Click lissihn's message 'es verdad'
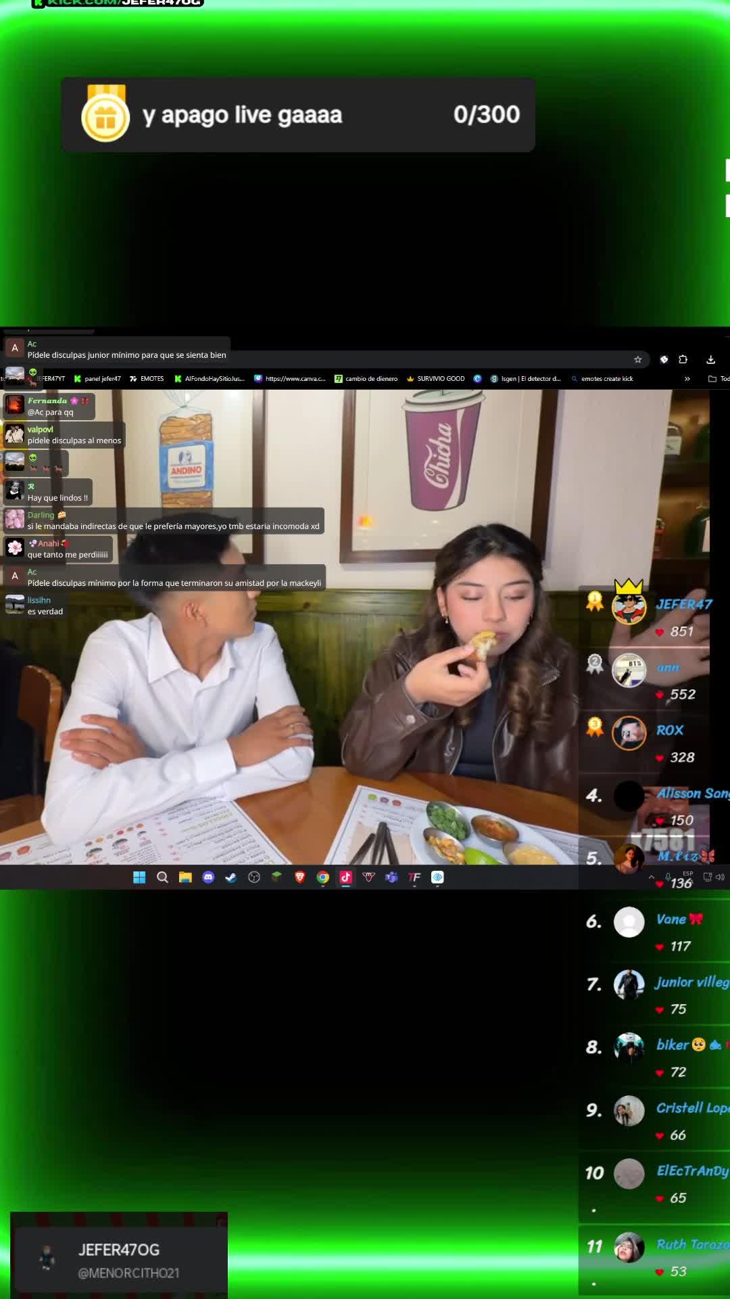Image resolution: width=730 pixels, height=1299 pixels. tap(35, 606)
